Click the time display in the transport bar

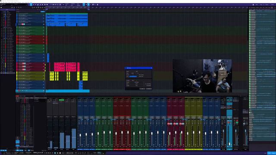pyautogui.click(x=38, y=153)
